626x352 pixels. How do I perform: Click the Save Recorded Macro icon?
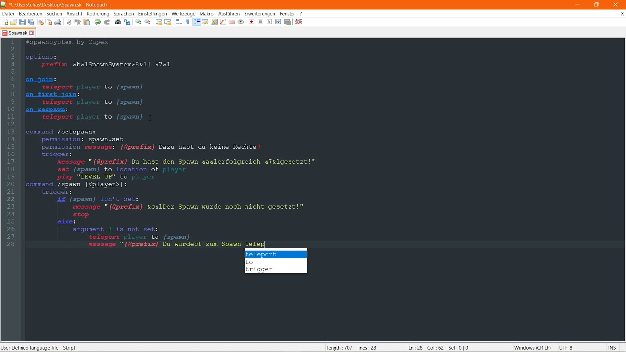click(287, 22)
